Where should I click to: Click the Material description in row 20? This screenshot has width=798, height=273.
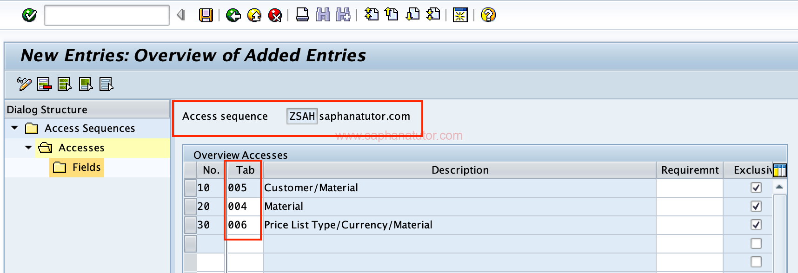coord(284,207)
